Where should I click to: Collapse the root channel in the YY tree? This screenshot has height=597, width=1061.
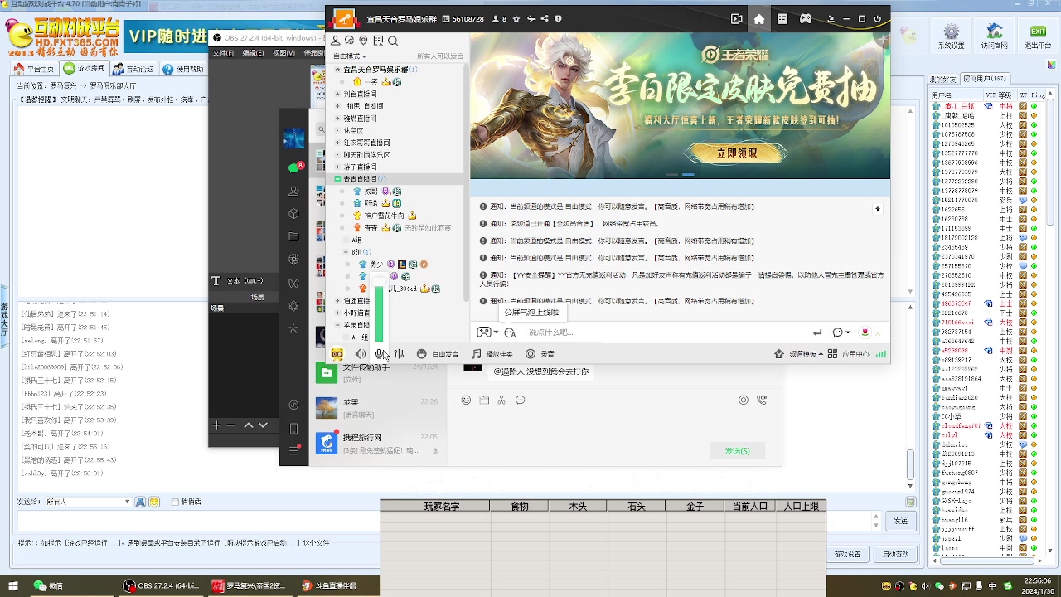[x=337, y=70]
